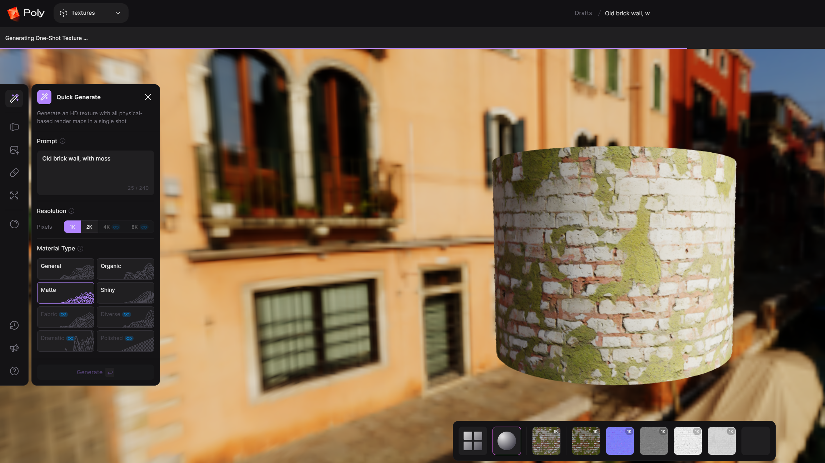Click the prompt text field
Viewport: 825px width, 463px height.
point(95,173)
